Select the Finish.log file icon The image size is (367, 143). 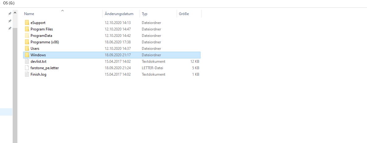[27, 74]
